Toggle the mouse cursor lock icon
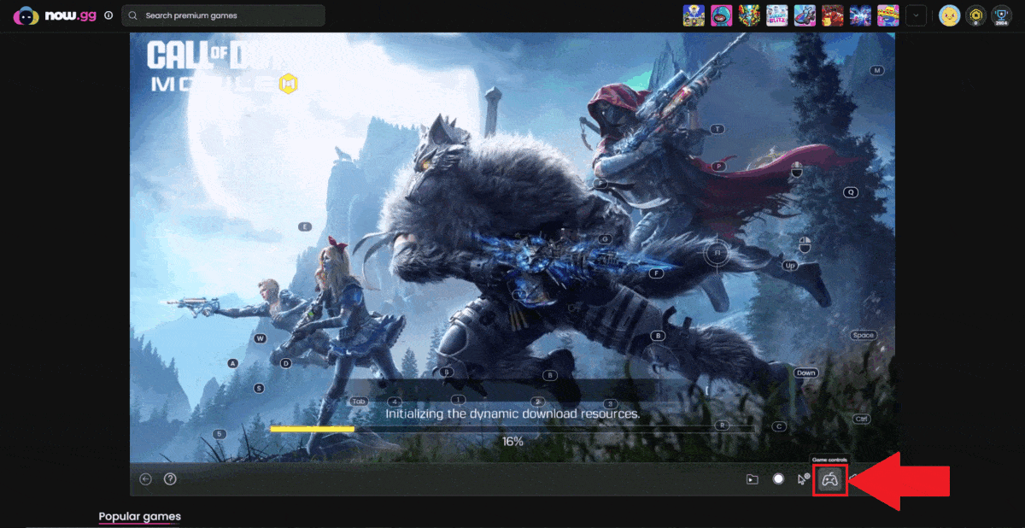The image size is (1025, 528). [x=804, y=479]
